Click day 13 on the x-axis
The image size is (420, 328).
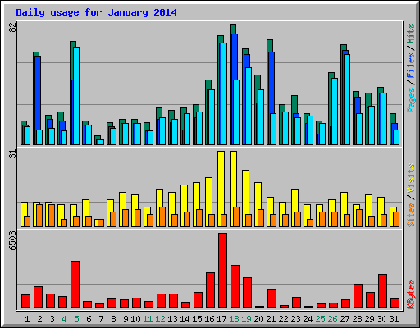click(x=172, y=319)
